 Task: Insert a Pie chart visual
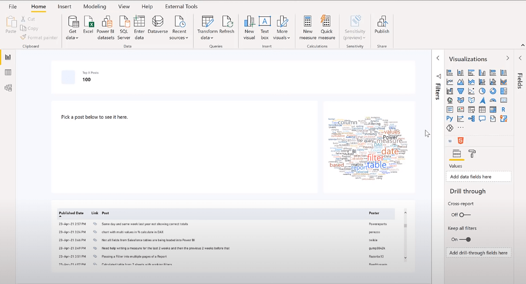point(482,91)
